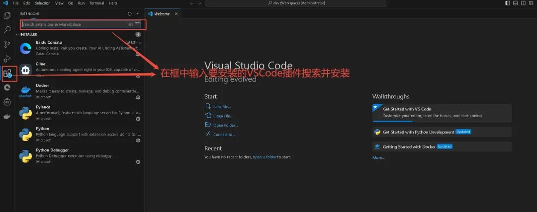Open the Selection menu
Image resolution: width=537 pixels, height=212 pixels.
point(42,3)
